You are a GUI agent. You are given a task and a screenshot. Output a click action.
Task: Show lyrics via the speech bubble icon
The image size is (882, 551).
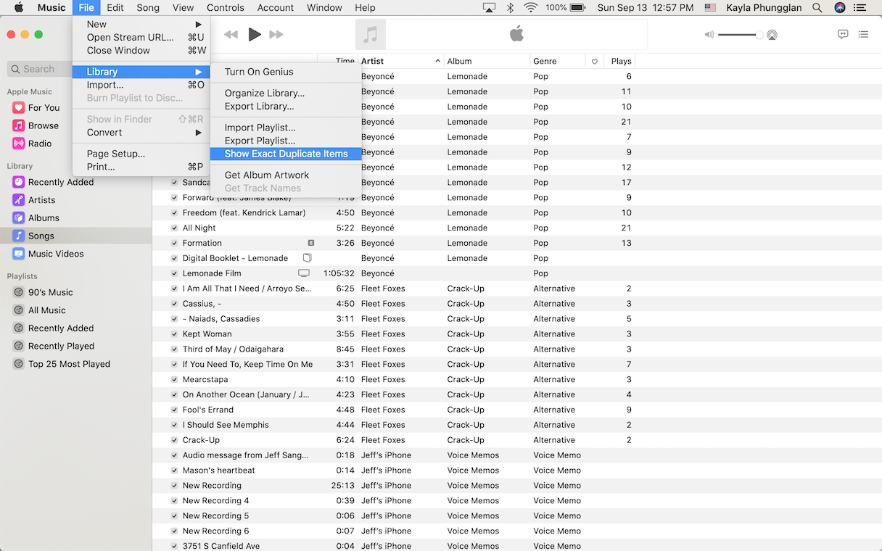(842, 34)
